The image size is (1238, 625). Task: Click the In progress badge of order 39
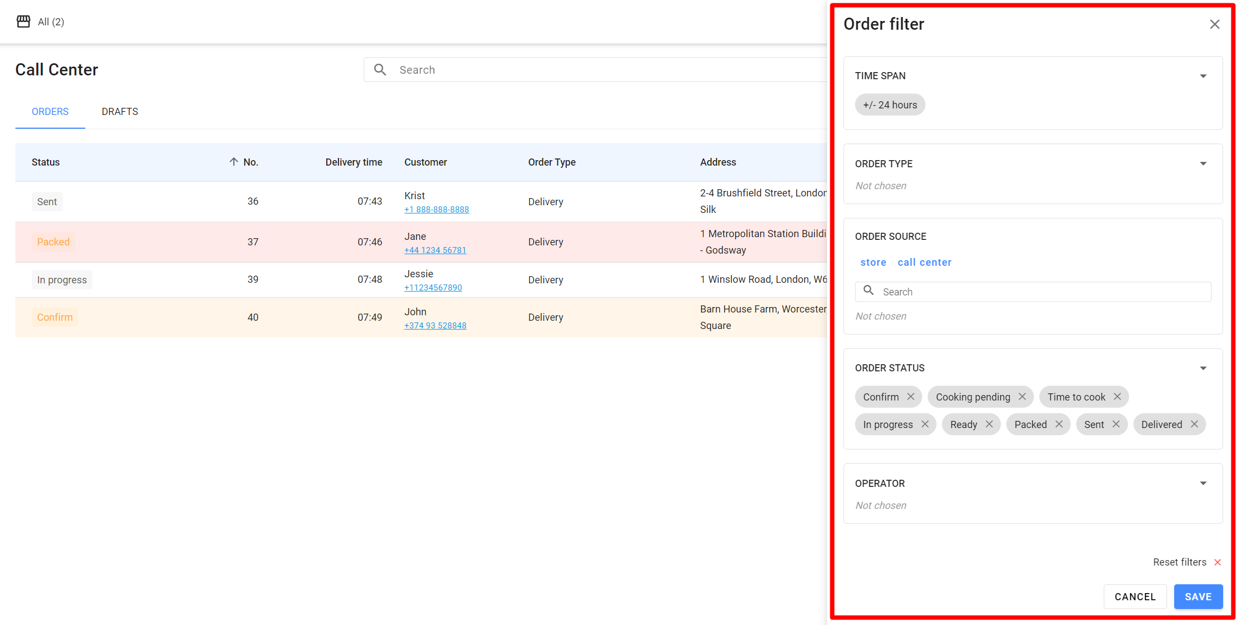pos(62,280)
